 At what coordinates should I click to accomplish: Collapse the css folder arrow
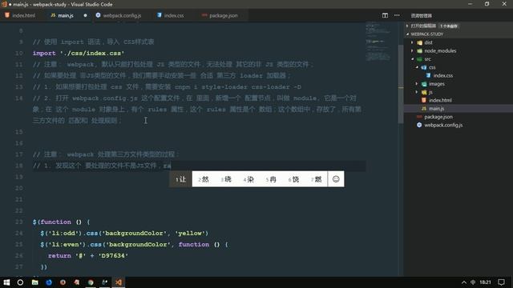coord(417,67)
